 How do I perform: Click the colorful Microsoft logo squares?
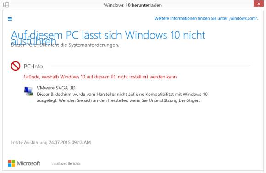11,163
